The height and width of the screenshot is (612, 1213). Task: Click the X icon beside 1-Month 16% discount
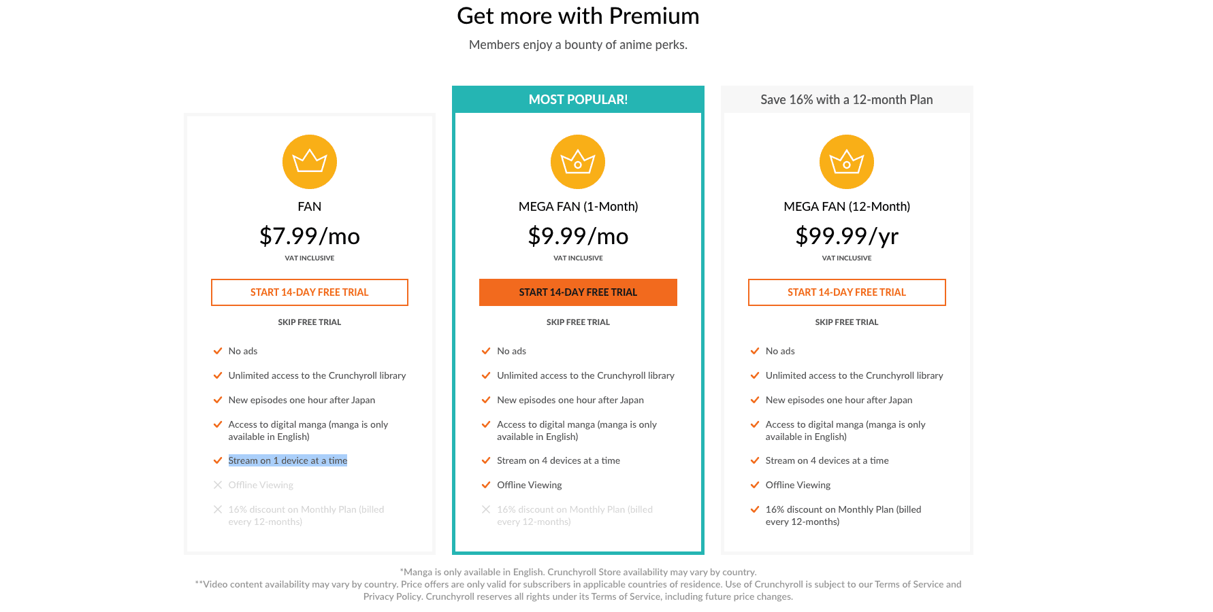coord(486,509)
